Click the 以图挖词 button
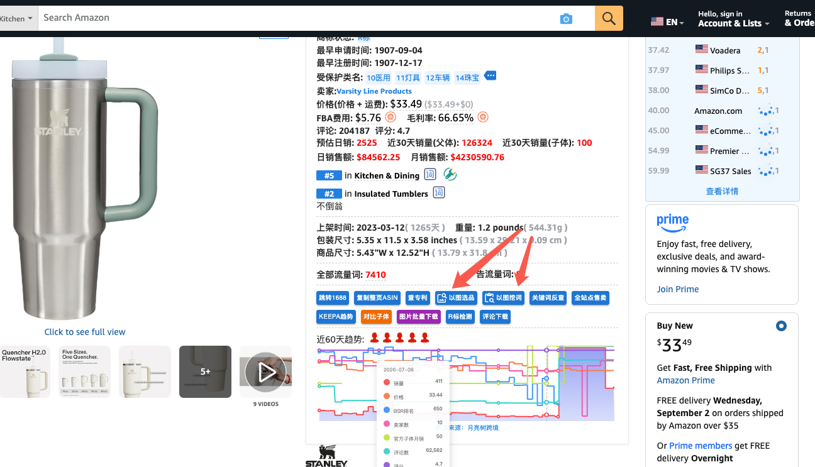The height and width of the screenshot is (467, 815). tap(503, 298)
